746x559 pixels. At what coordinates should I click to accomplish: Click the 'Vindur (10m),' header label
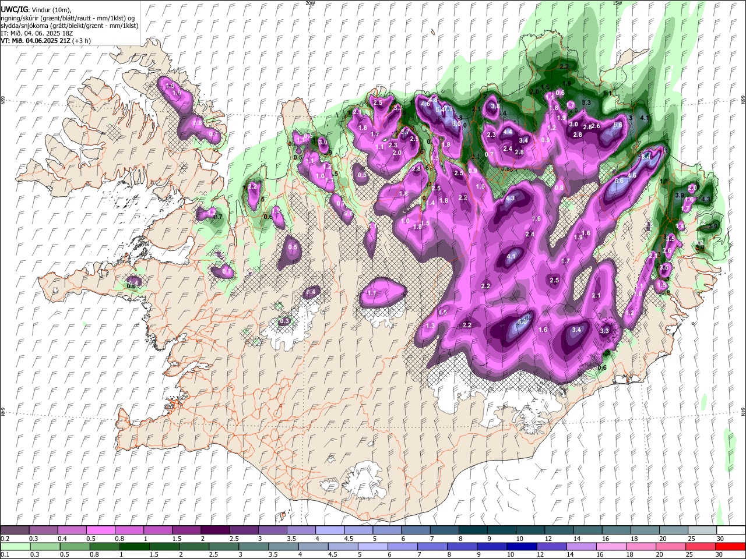[51, 10]
